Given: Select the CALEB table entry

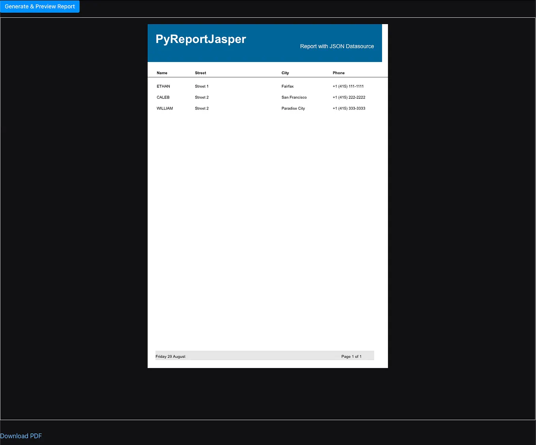Looking at the screenshot, I should [x=163, y=97].
